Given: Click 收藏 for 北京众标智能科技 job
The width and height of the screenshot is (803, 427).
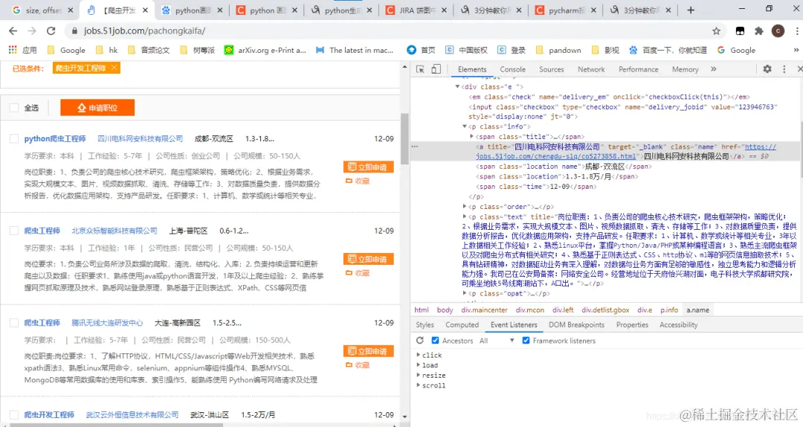Looking at the screenshot, I should click(358, 273).
